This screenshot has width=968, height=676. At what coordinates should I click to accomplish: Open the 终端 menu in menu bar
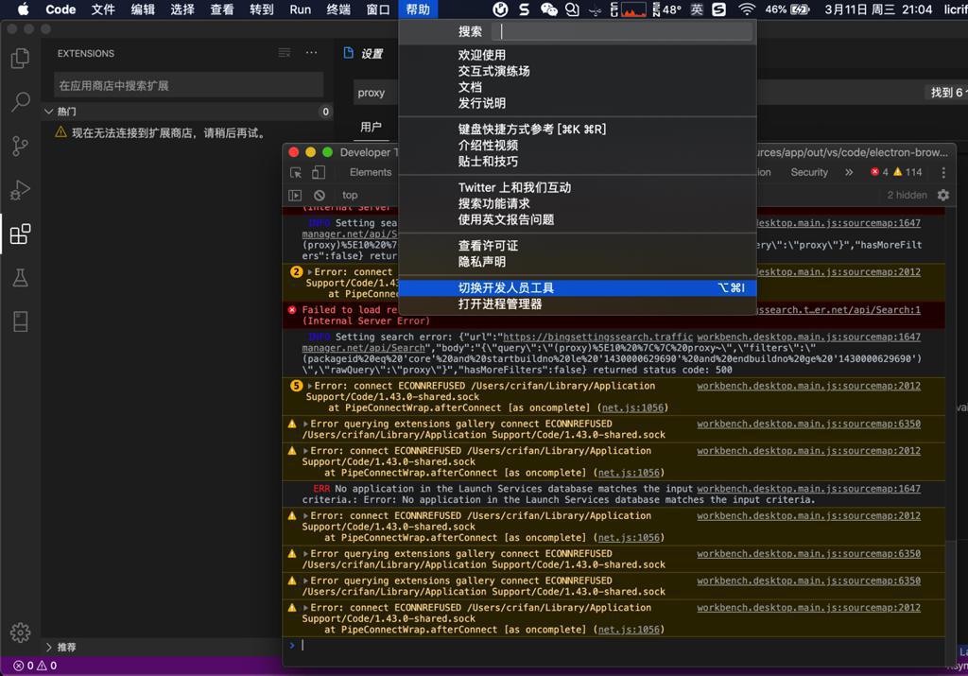click(338, 9)
